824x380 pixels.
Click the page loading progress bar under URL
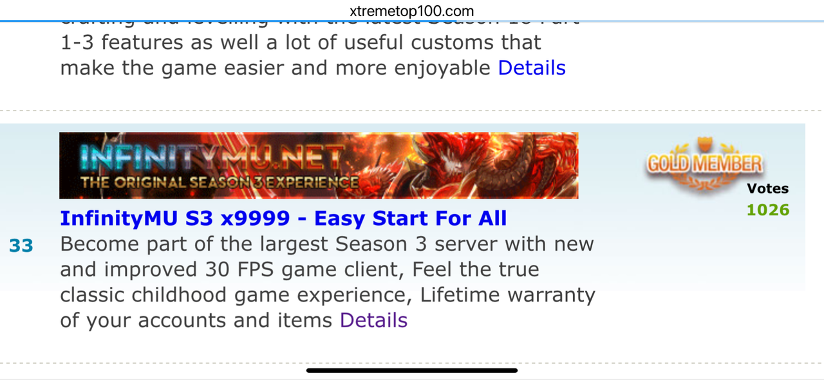click(x=412, y=21)
